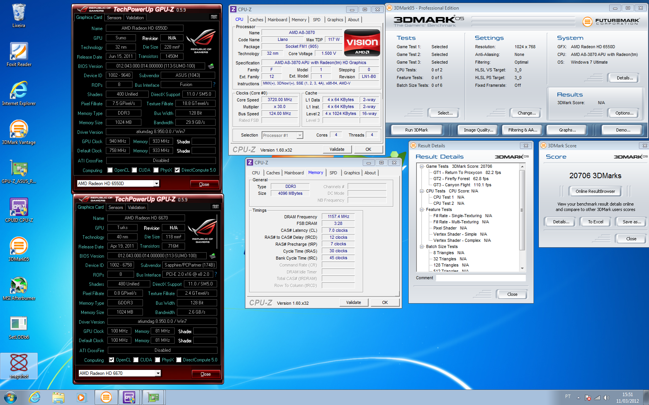The height and width of the screenshot is (405, 649).
Task: Click the BIOS save chip icon in the HD 6550D GPU-Z window
Action: coord(211,66)
